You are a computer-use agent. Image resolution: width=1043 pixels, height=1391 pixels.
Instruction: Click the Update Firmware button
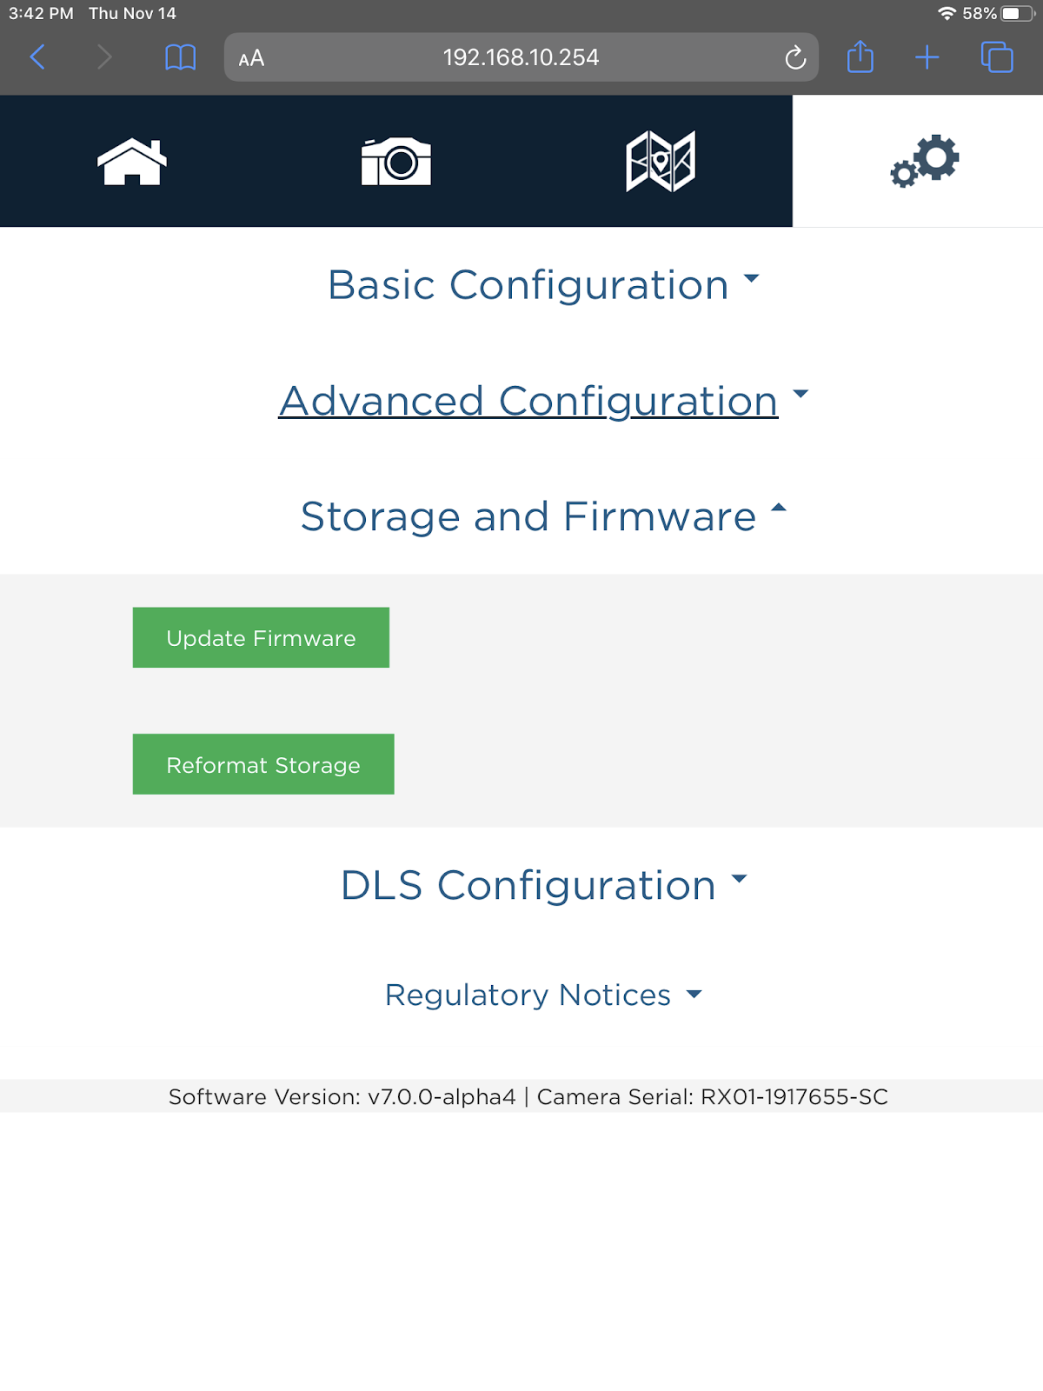(261, 637)
